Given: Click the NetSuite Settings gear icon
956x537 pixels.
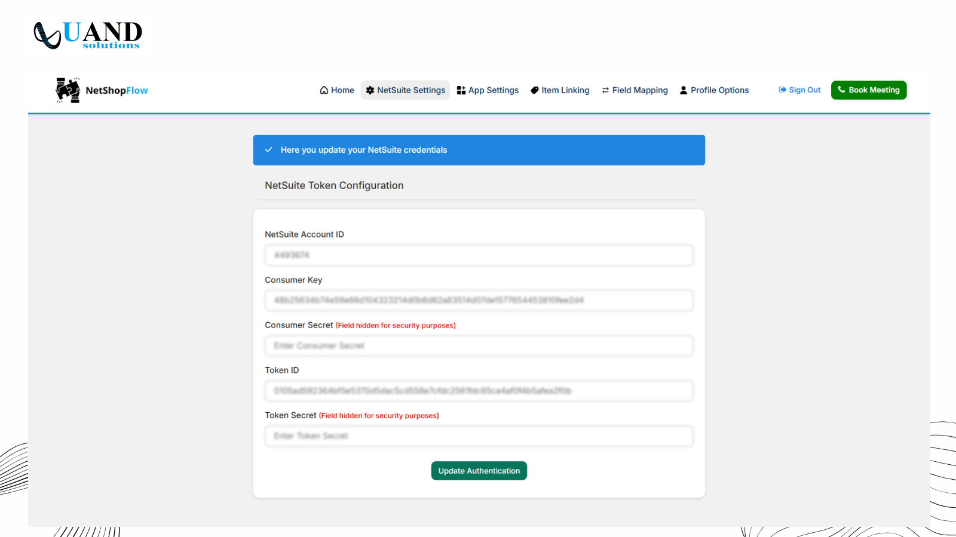Looking at the screenshot, I should (x=370, y=90).
